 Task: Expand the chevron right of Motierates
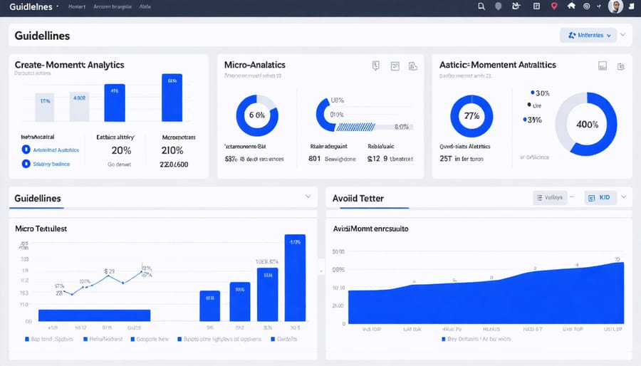623,35
